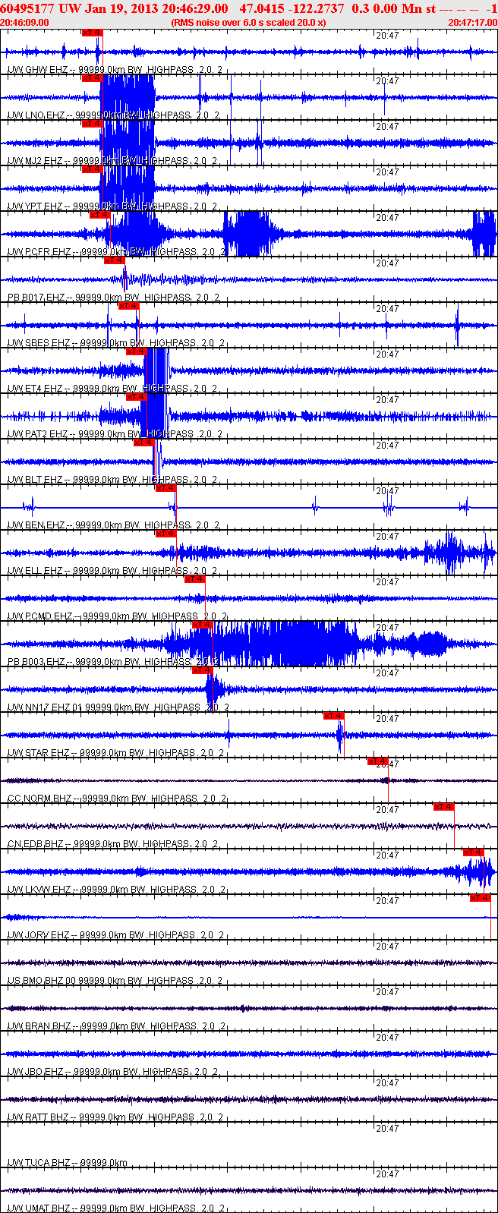
Task: Select the red pick marker on STAR trace
Action: [334, 716]
